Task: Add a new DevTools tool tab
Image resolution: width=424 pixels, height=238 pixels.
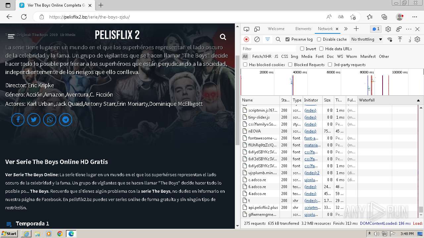Action: 356,29
